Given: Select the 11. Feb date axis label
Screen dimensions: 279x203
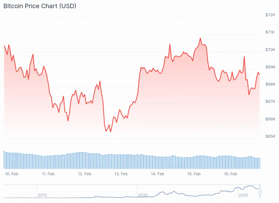Looking at the screenshot, I should pyautogui.click(x=48, y=174).
